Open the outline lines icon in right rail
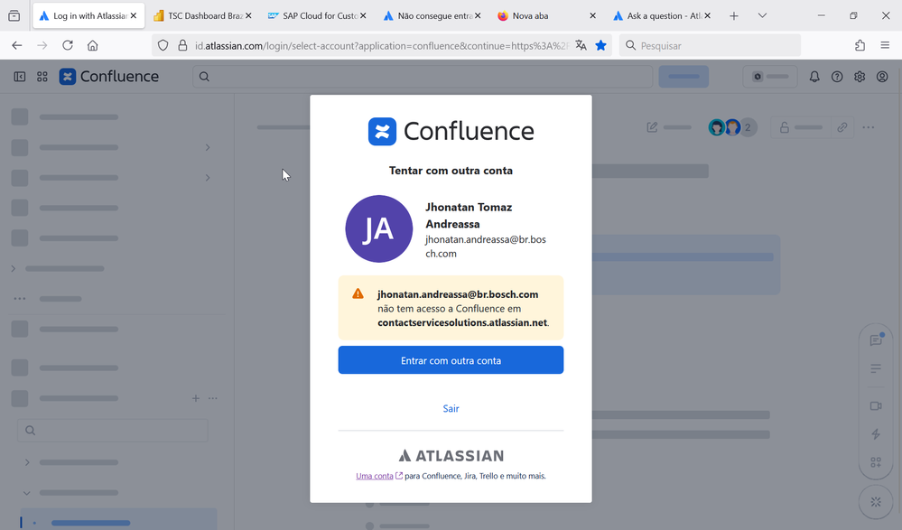Screen dimensions: 902x530 point(876,368)
